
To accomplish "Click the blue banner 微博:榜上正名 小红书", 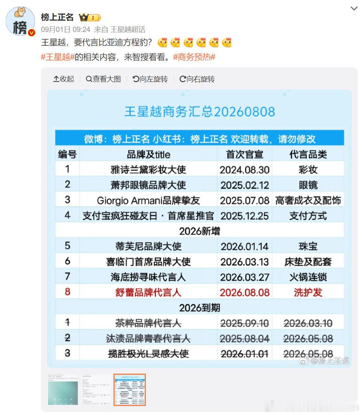I will (x=200, y=138).
